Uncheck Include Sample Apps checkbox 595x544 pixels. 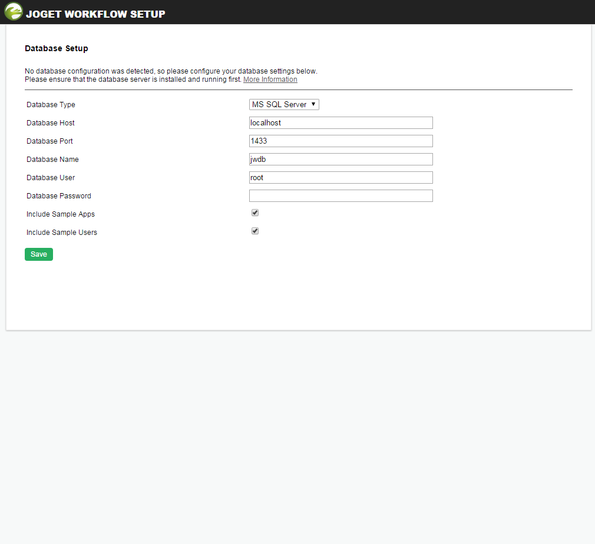click(x=255, y=213)
